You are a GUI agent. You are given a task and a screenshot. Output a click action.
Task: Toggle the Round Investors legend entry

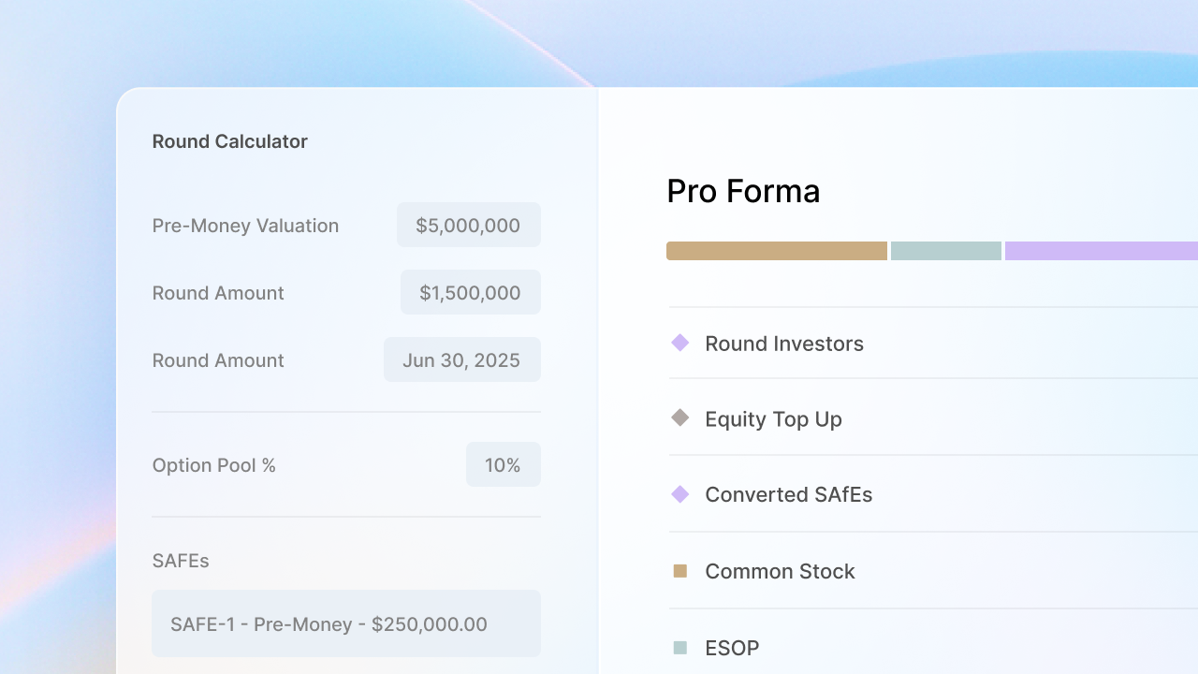pos(784,344)
